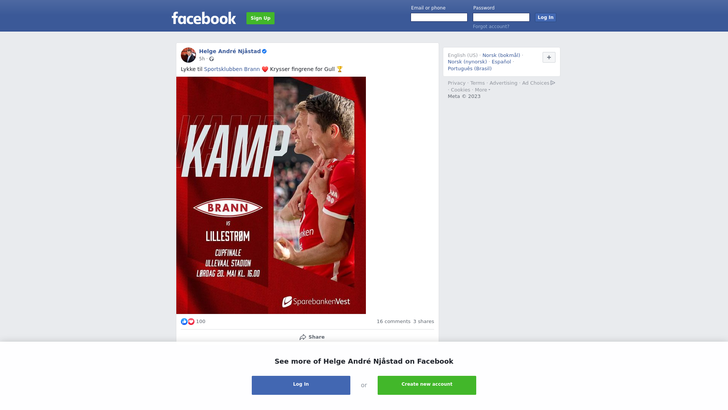Switch language to Norsk (bokmål)
The image size is (728, 410).
pyautogui.click(x=501, y=55)
